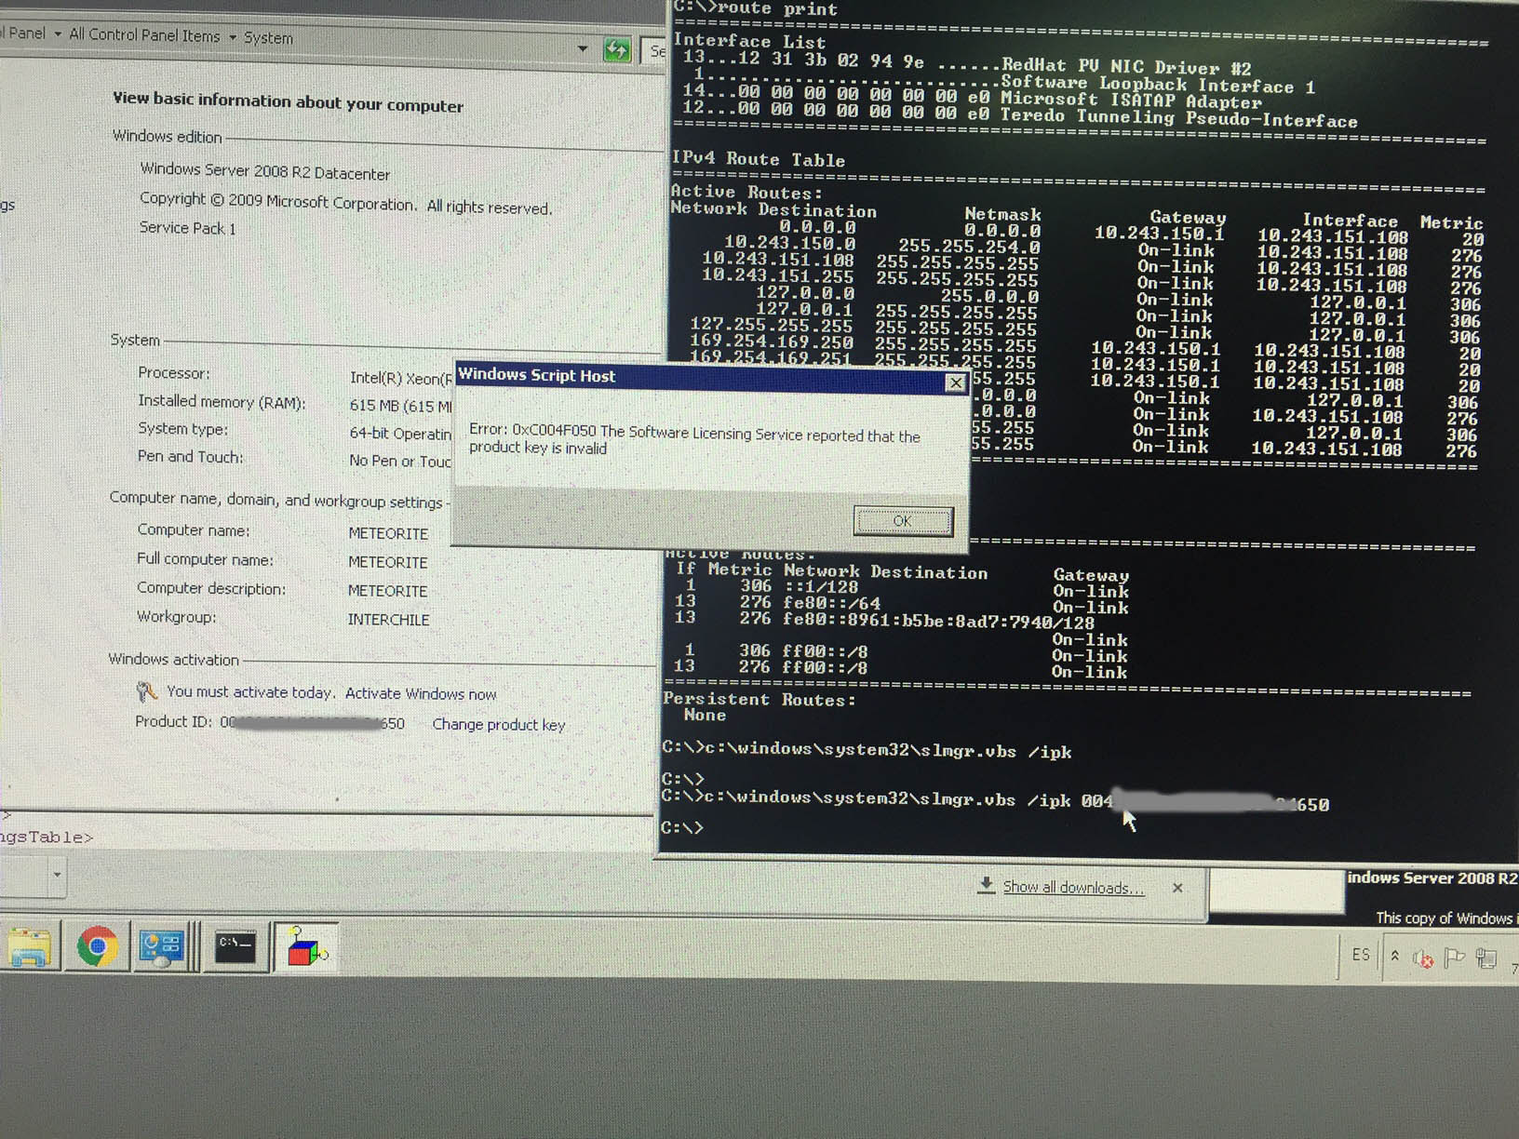Open File Explorer from taskbar

pyautogui.click(x=30, y=947)
